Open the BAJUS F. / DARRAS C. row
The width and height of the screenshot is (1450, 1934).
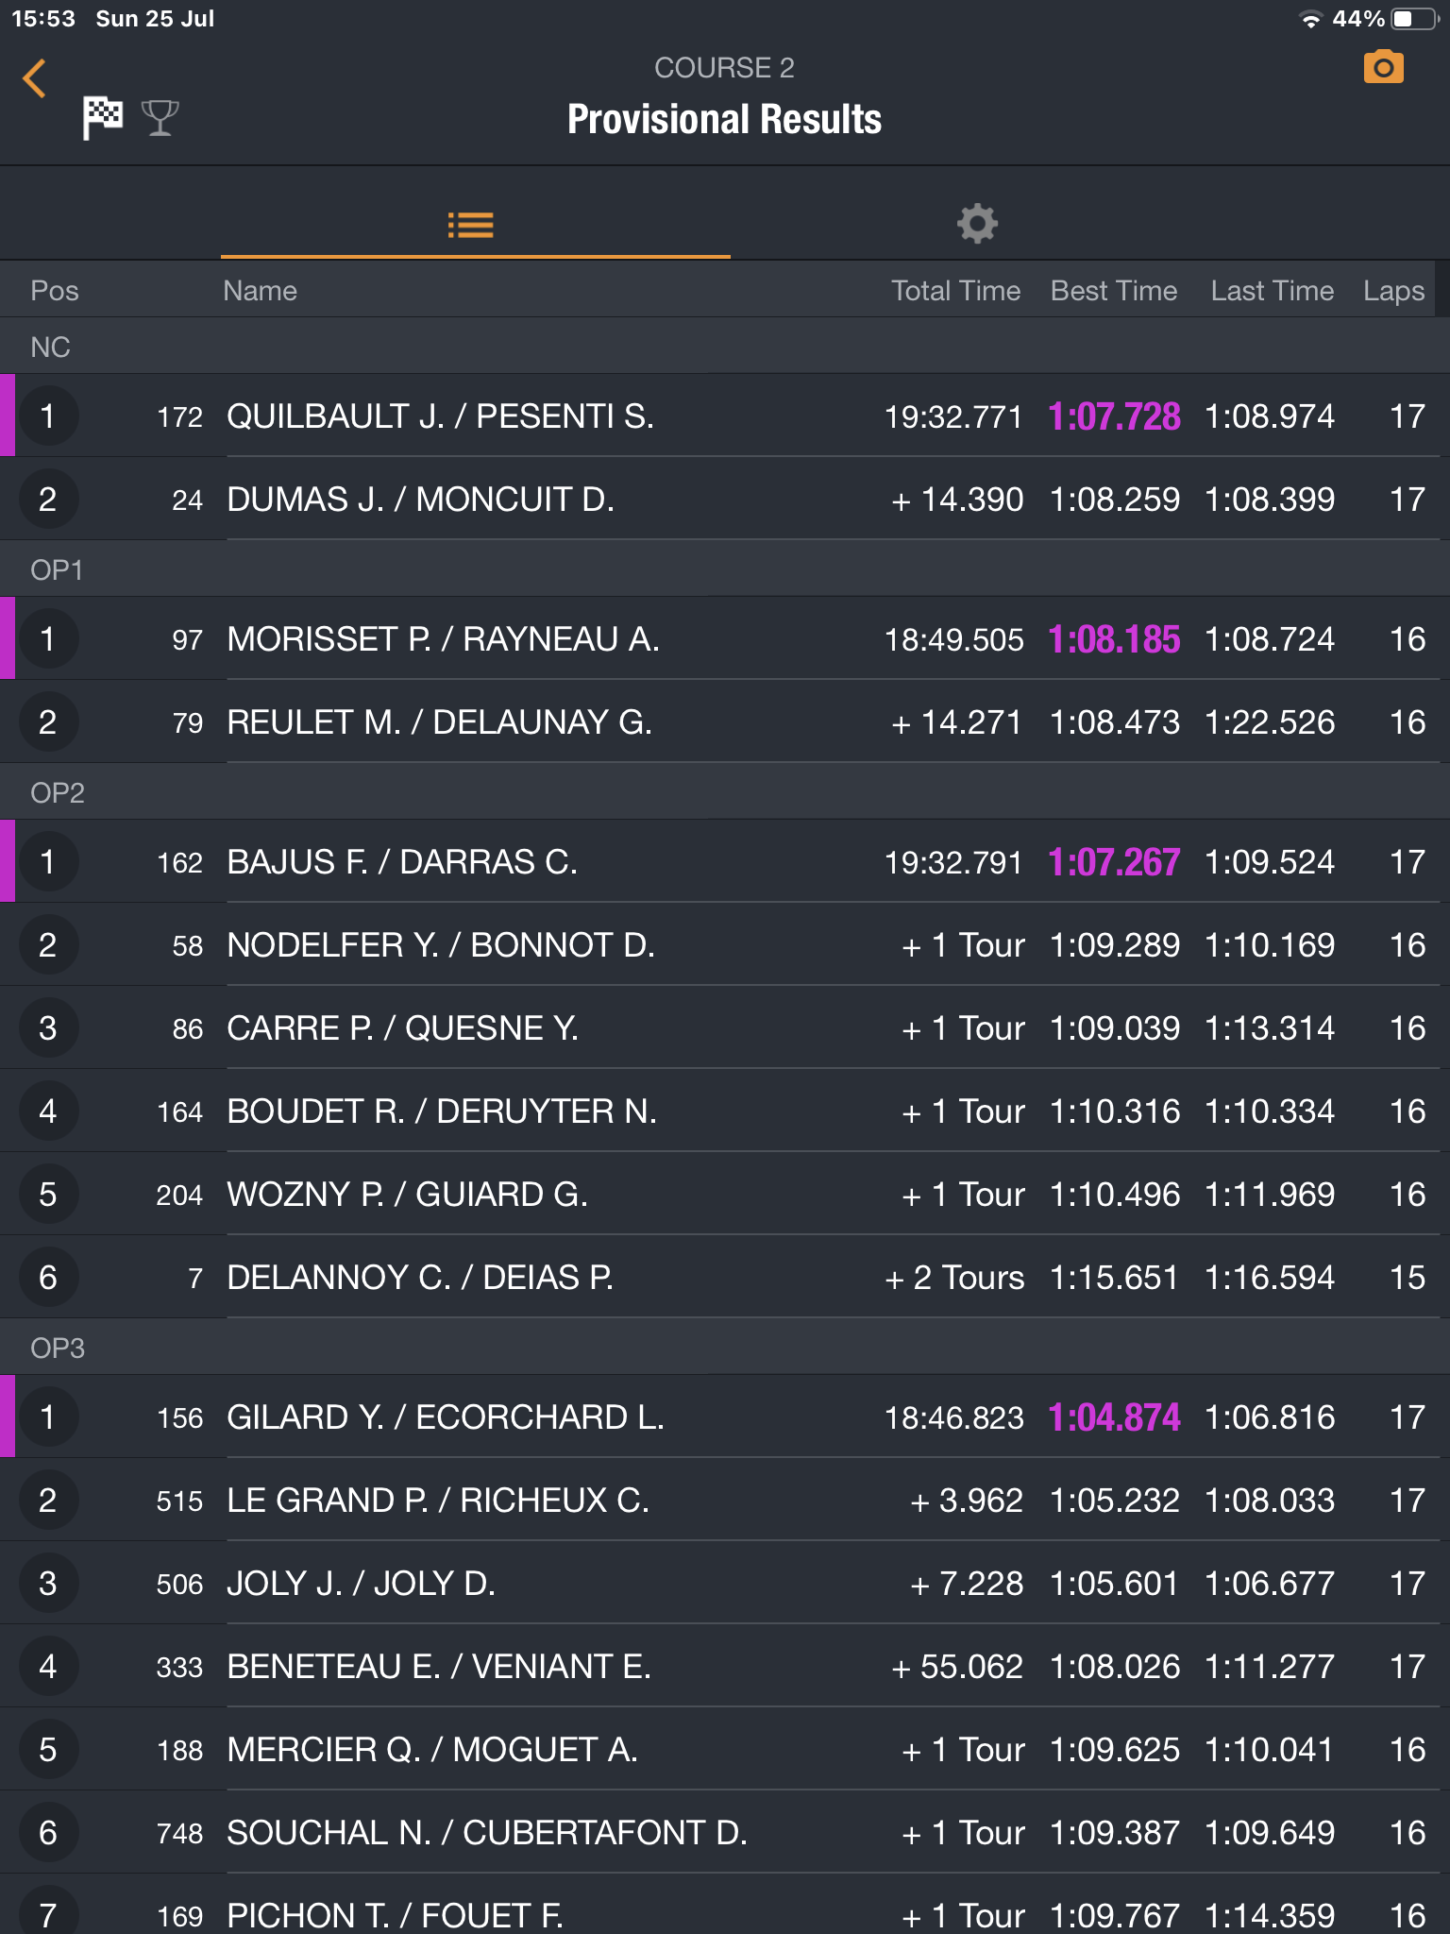402,862
